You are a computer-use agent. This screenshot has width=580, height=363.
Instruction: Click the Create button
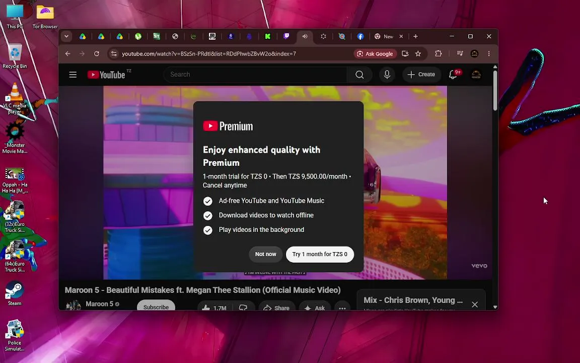[421, 75]
